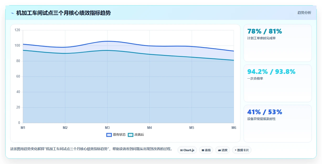The width and height of the screenshot is (322, 164).
Task: Click the chart title 机加工车间试点三个月核心绩效指标趋势
Action: (x=63, y=13)
